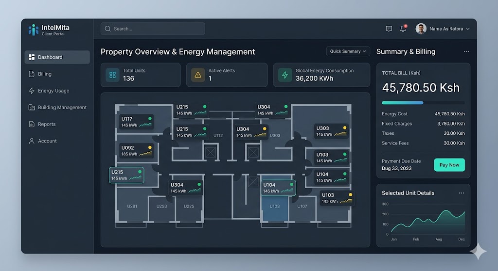Screen dimensions: 498x271
Task: Select room U112 on floor plan
Action: (x=218, y=136)
